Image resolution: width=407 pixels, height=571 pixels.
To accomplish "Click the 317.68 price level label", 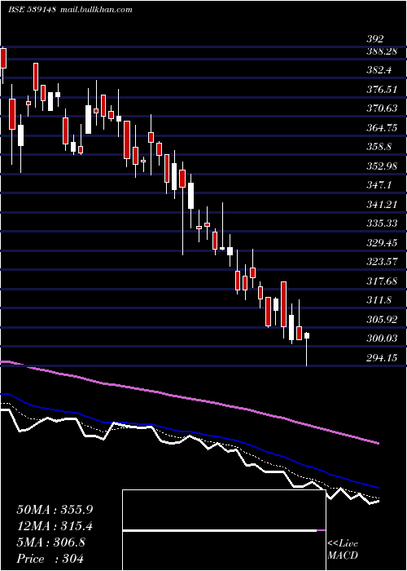I will (382, 281).
